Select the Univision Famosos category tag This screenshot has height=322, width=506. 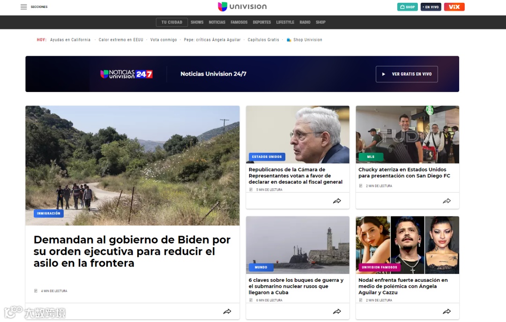tap(379, 267)
